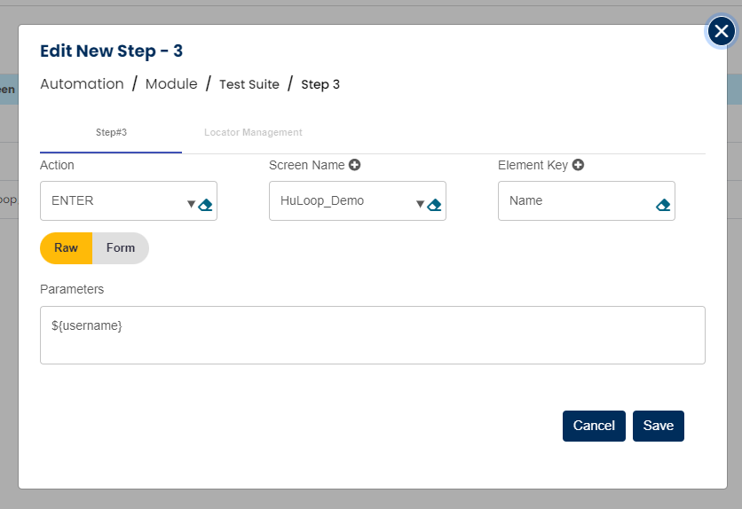The height and width of the screenshot is (509, 742).
Task: Clear the Action field with eraser icon
Action: (x=206, y=205)
